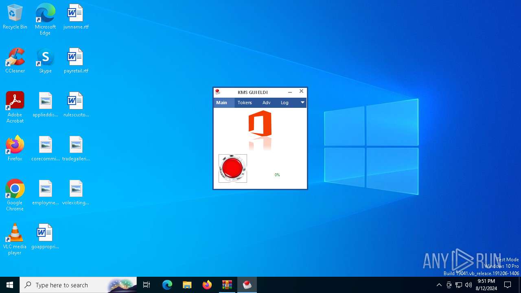Screen dimensions: 521x293
Task: Launch Firefox from the taskbar
Action: pos(207,285)
